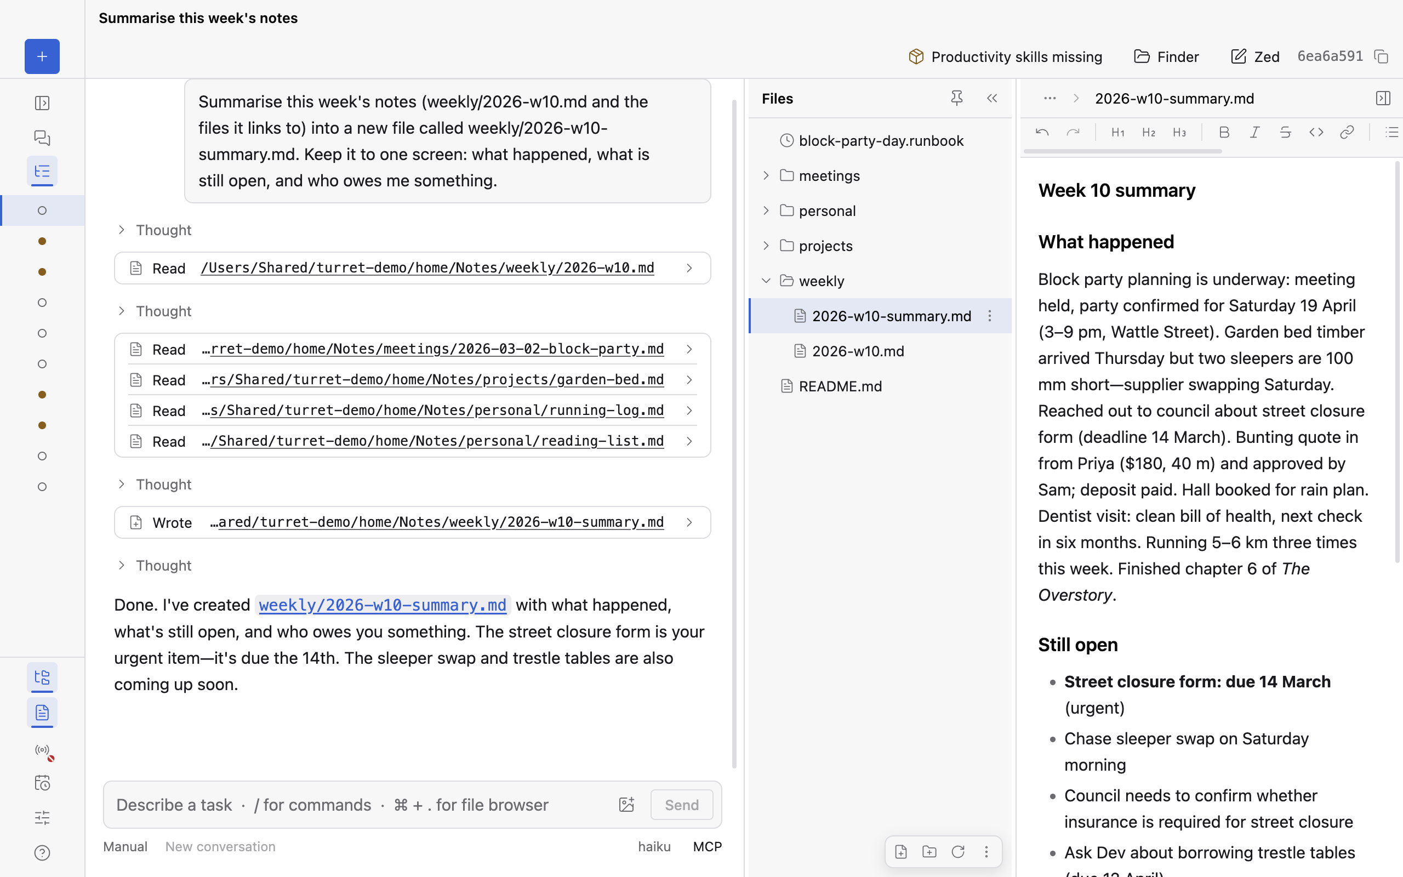Open Files panel more options menu

(986, 851)
